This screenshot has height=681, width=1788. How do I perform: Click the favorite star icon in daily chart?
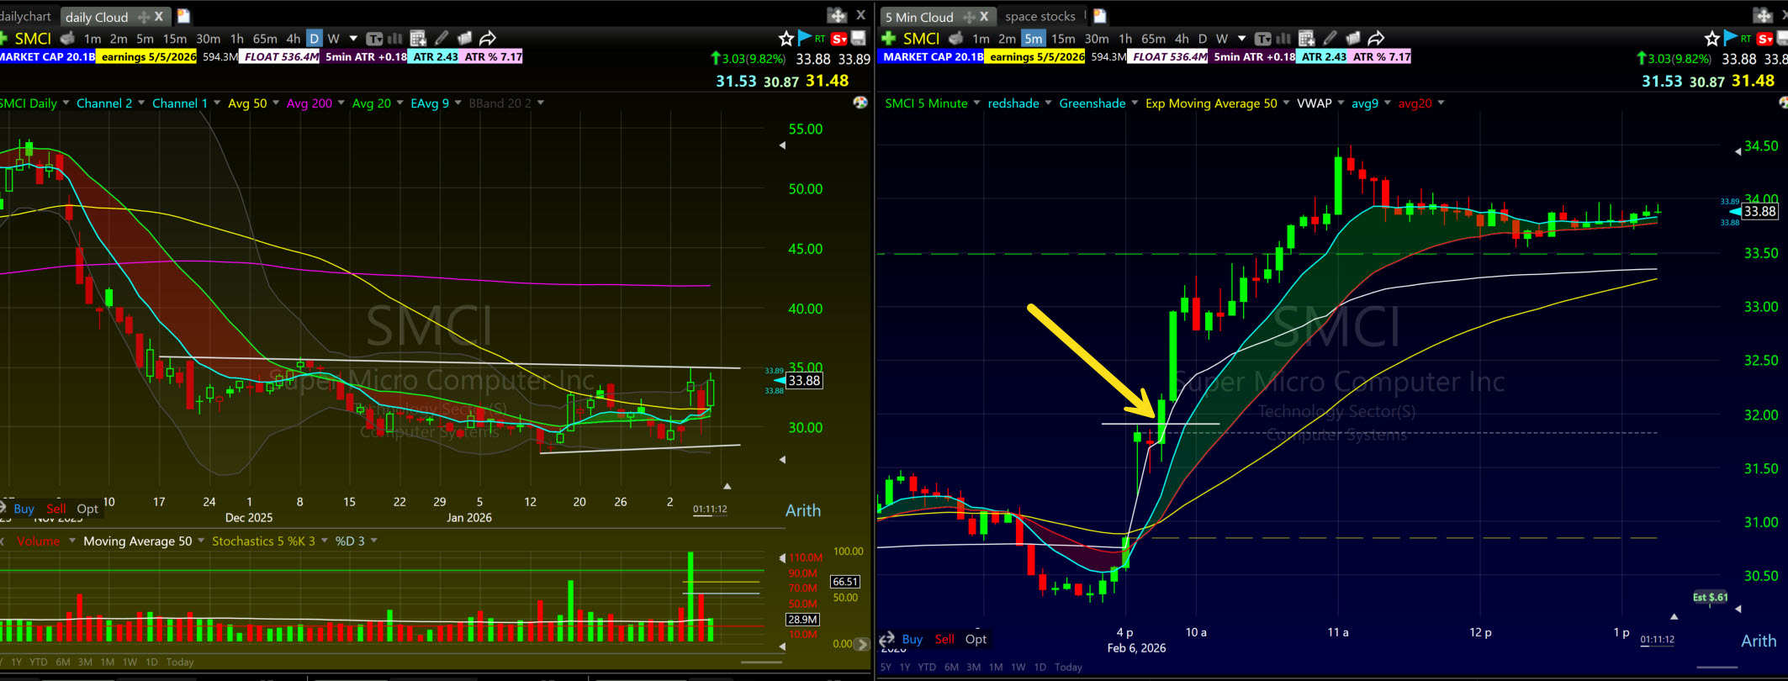786,38
